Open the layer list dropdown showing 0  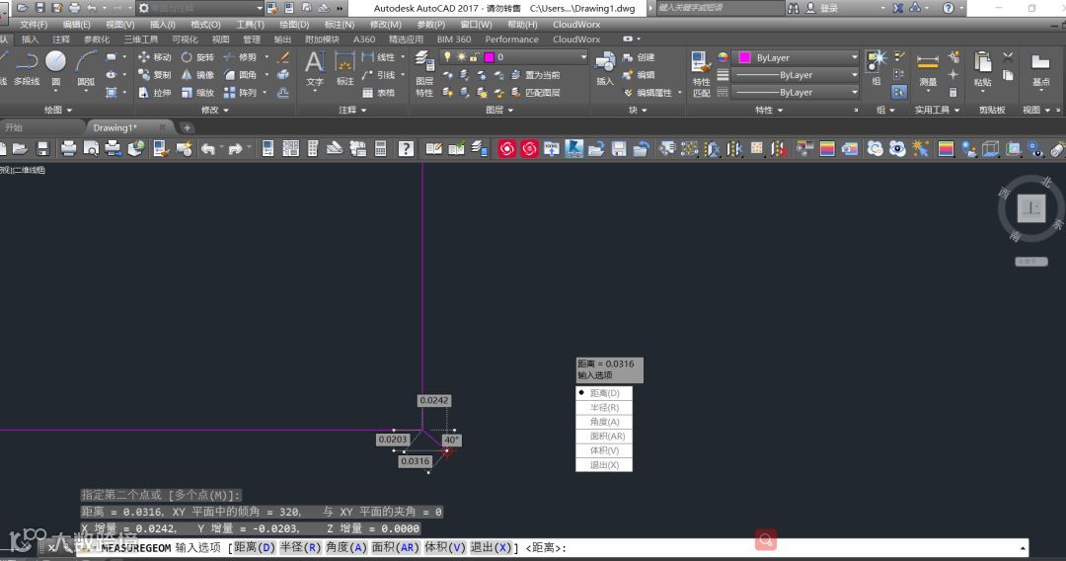tap(513, 57)
